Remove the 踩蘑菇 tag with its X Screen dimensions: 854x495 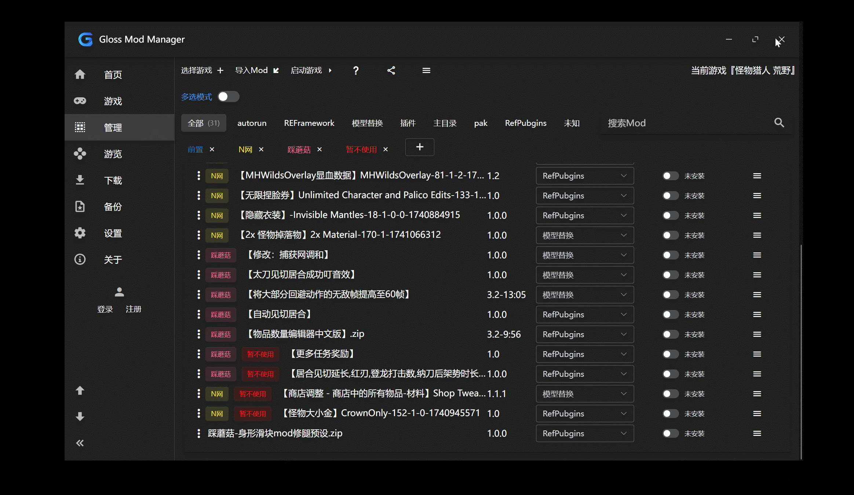[320, 149]
